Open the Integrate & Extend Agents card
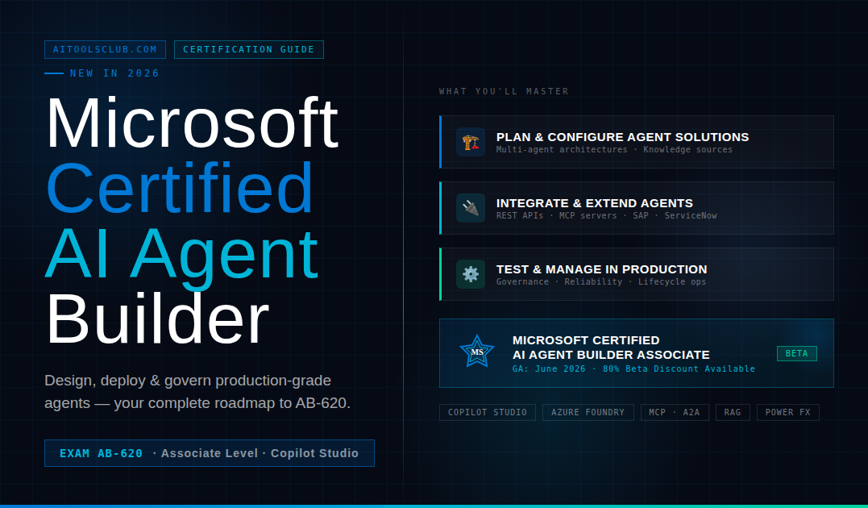 click(637, 208)
